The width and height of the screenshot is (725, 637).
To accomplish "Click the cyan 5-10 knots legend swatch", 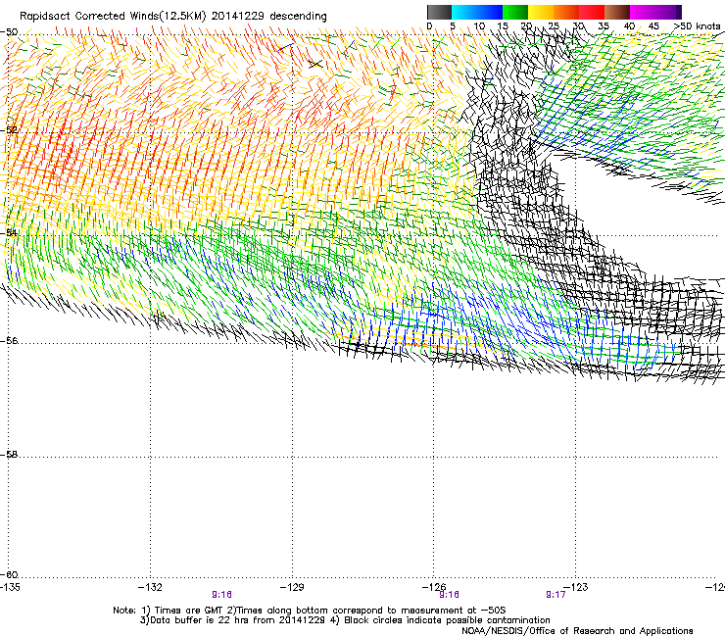I will point(464,12).
